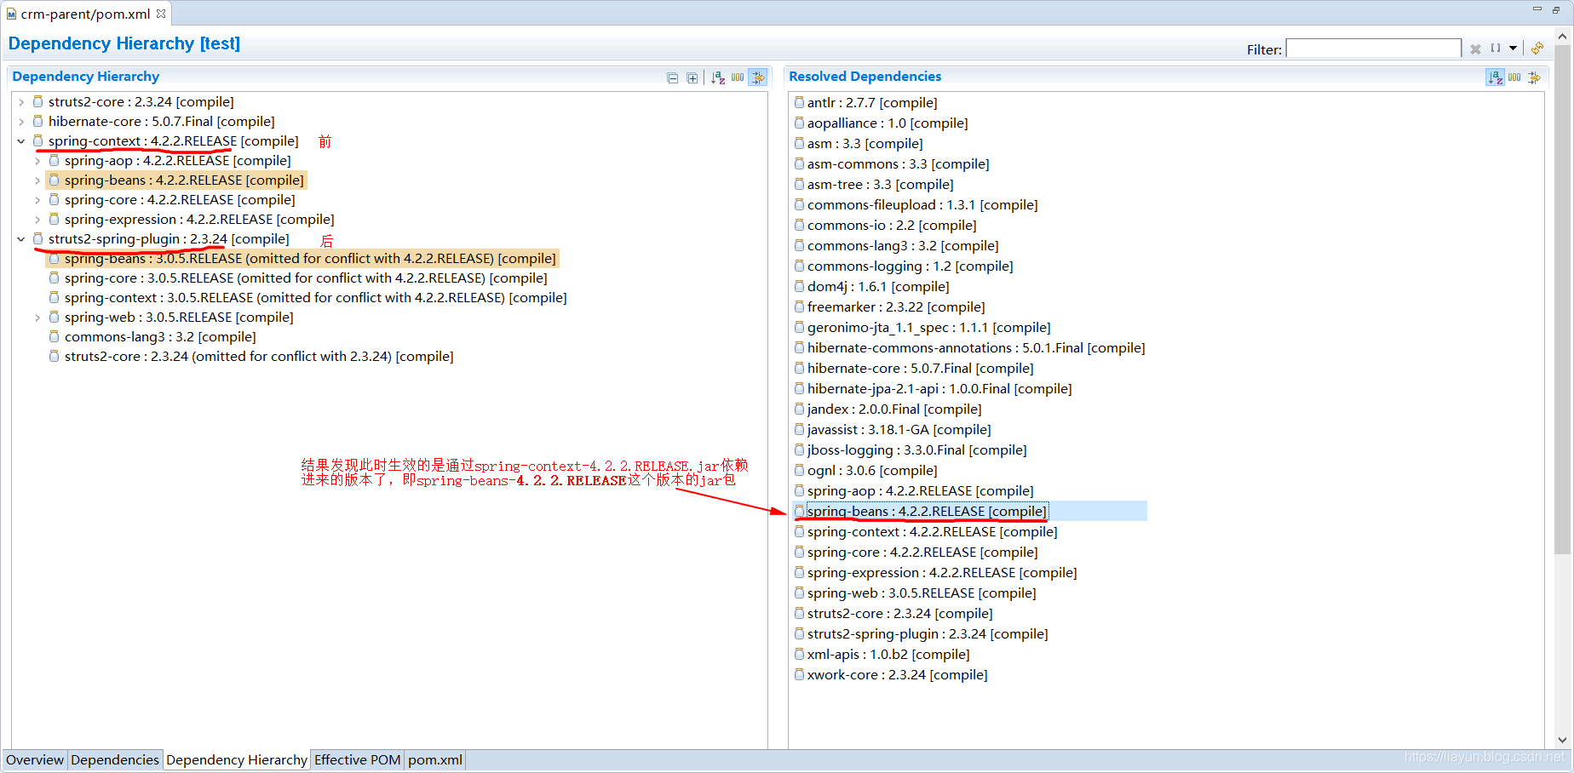This screenshot has height=773, width=1574.
Task: Click jar icon of javassist 3.18.1-GA
Action: [x=799, y=429]
